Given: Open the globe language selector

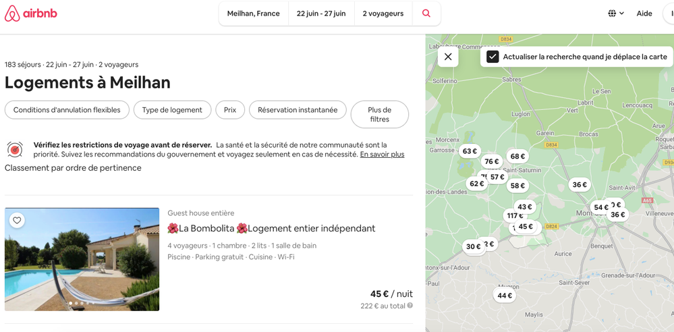Looking at the screenshot, I should pos(615,13).
